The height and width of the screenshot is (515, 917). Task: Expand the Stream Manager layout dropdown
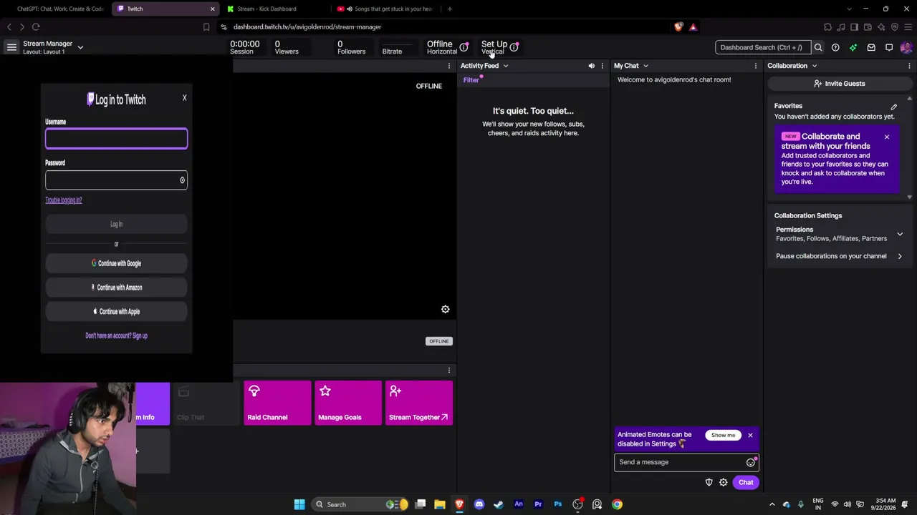pos(80,47)
